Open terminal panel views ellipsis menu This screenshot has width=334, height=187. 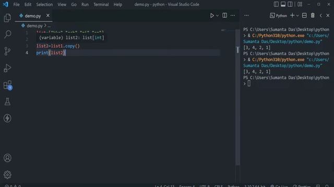(246, 15)
